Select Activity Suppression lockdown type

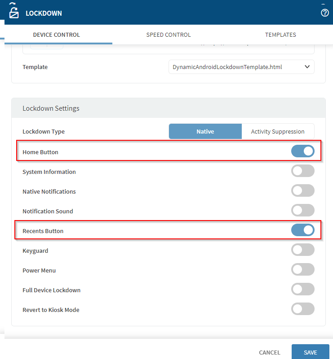point(278,132)
